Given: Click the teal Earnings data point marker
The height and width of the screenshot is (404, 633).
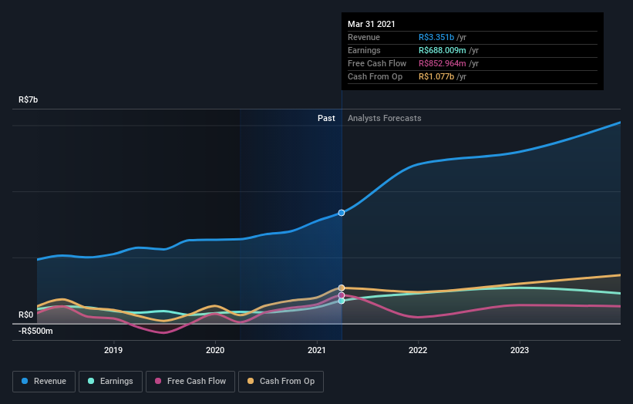Looking at the screenshot, I should click(342, 301).
